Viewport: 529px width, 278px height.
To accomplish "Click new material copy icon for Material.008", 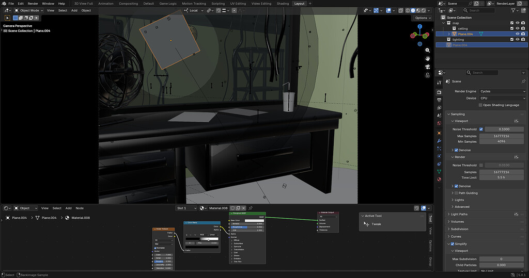I will point(238,208).
